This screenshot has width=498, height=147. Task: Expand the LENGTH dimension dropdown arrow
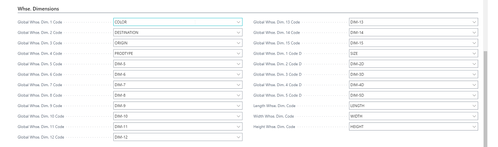coord(474,106)
